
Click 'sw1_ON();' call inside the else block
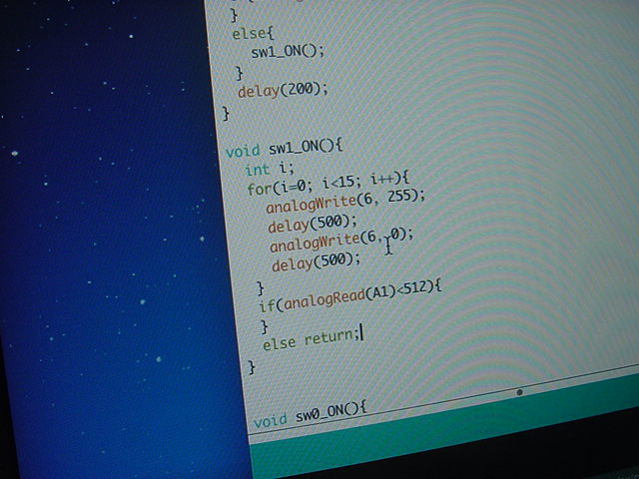pyautogui.click(x=288, y=52)
